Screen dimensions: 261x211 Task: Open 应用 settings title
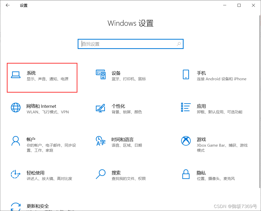coord(201,106)
